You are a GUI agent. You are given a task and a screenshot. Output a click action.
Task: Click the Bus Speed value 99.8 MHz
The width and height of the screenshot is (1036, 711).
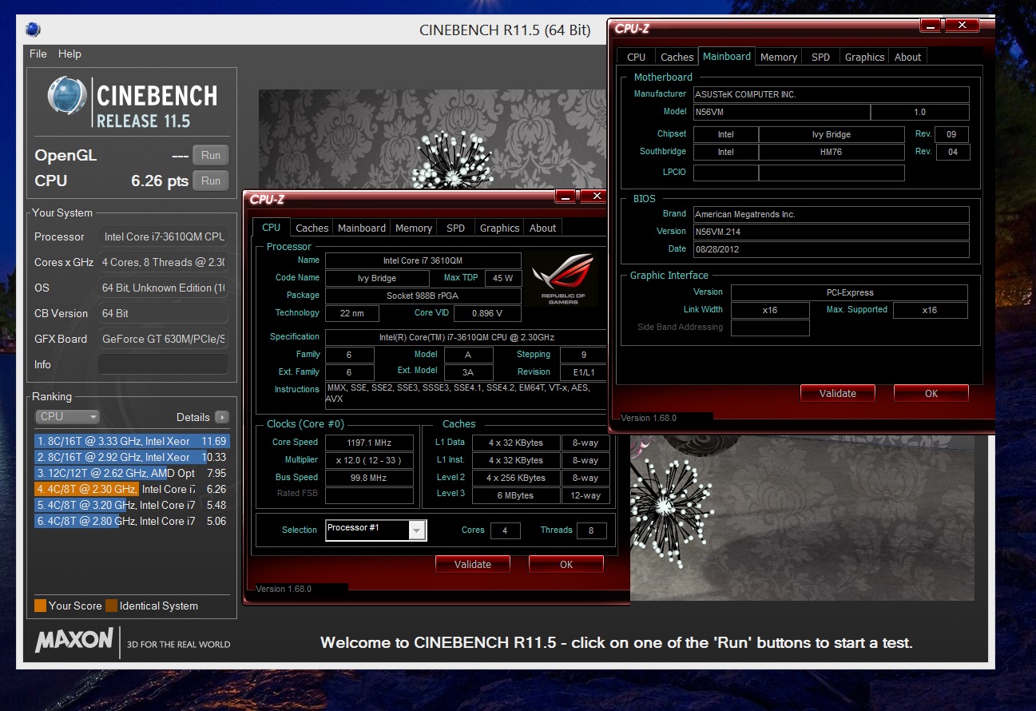tap(369, 478)
